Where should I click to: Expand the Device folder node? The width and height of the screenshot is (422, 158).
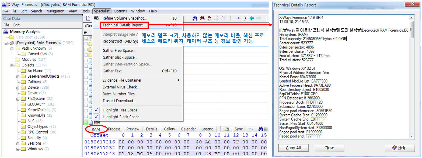click(x=18, y=88)
